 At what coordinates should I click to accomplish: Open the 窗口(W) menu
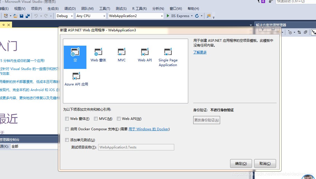click(176, 9)
